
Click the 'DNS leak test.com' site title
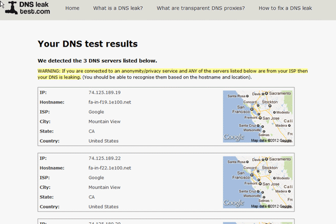tap(35, 8)
